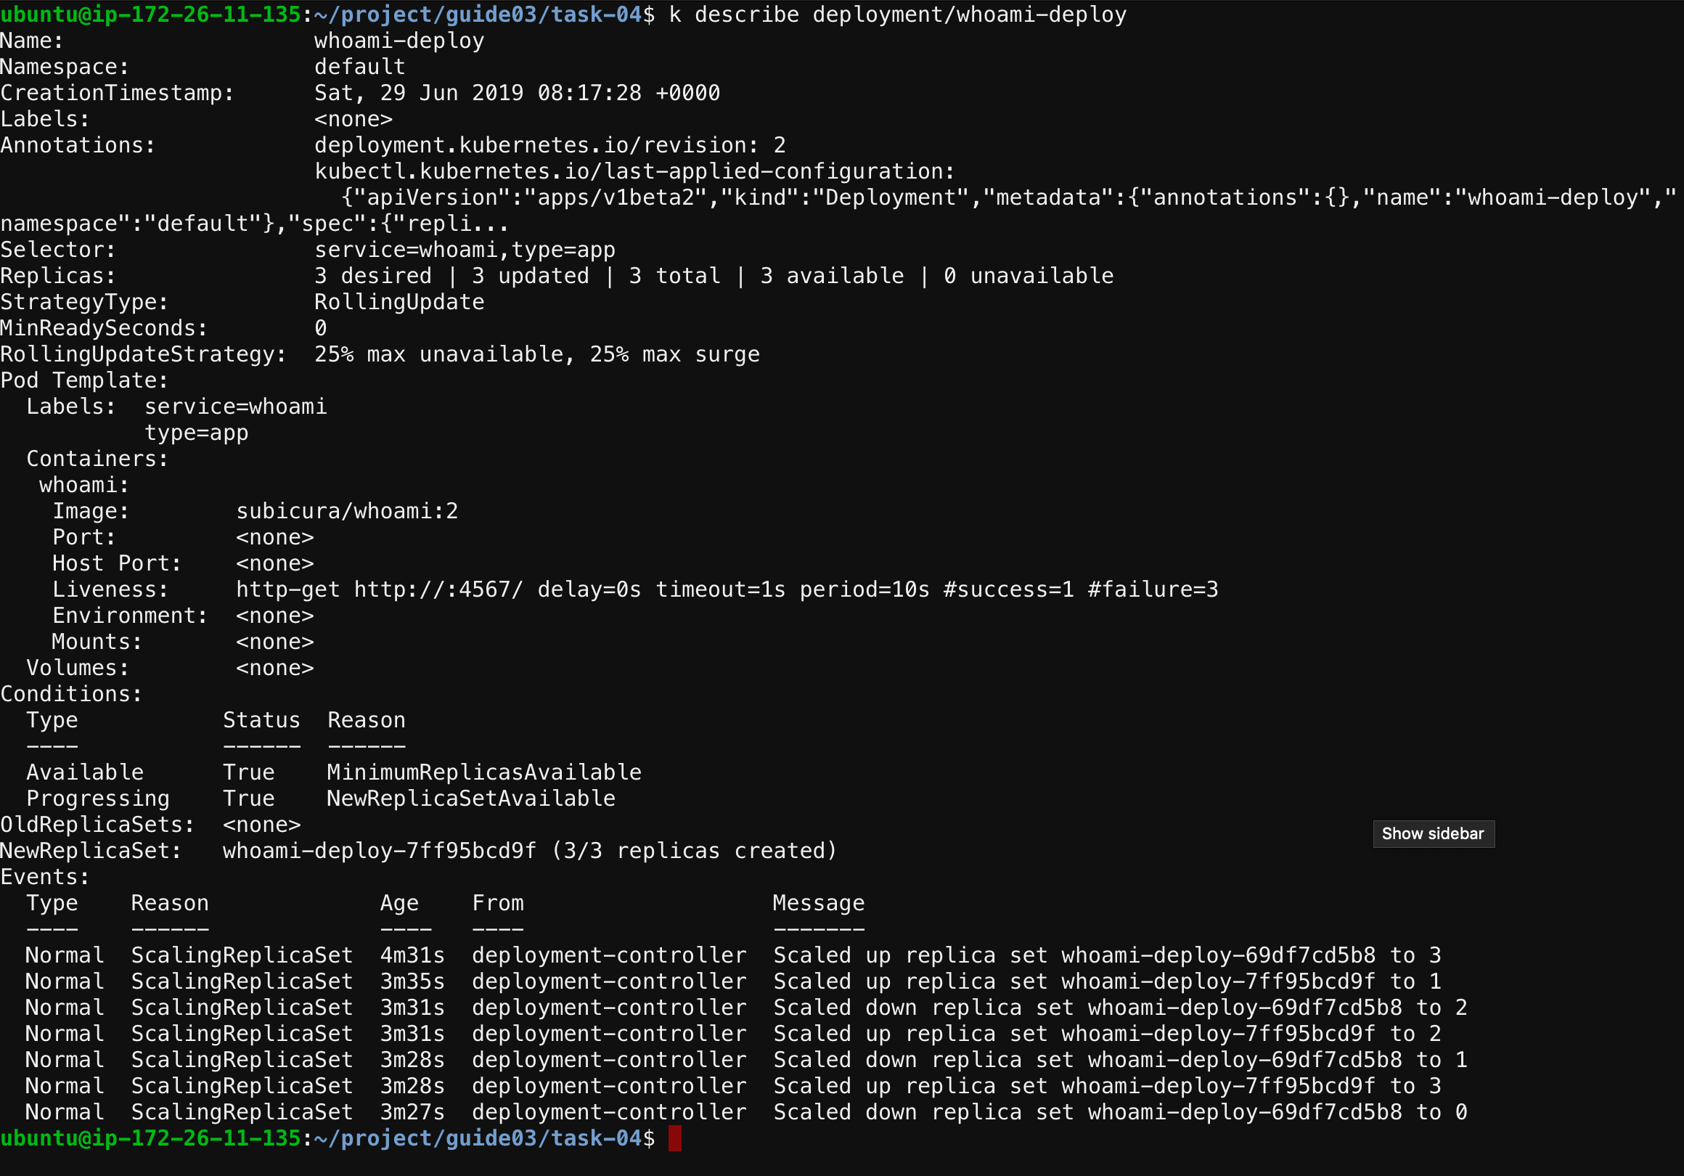Click the command 'k describe deployment/whoami-deploy'

click(x=897, y=15)
